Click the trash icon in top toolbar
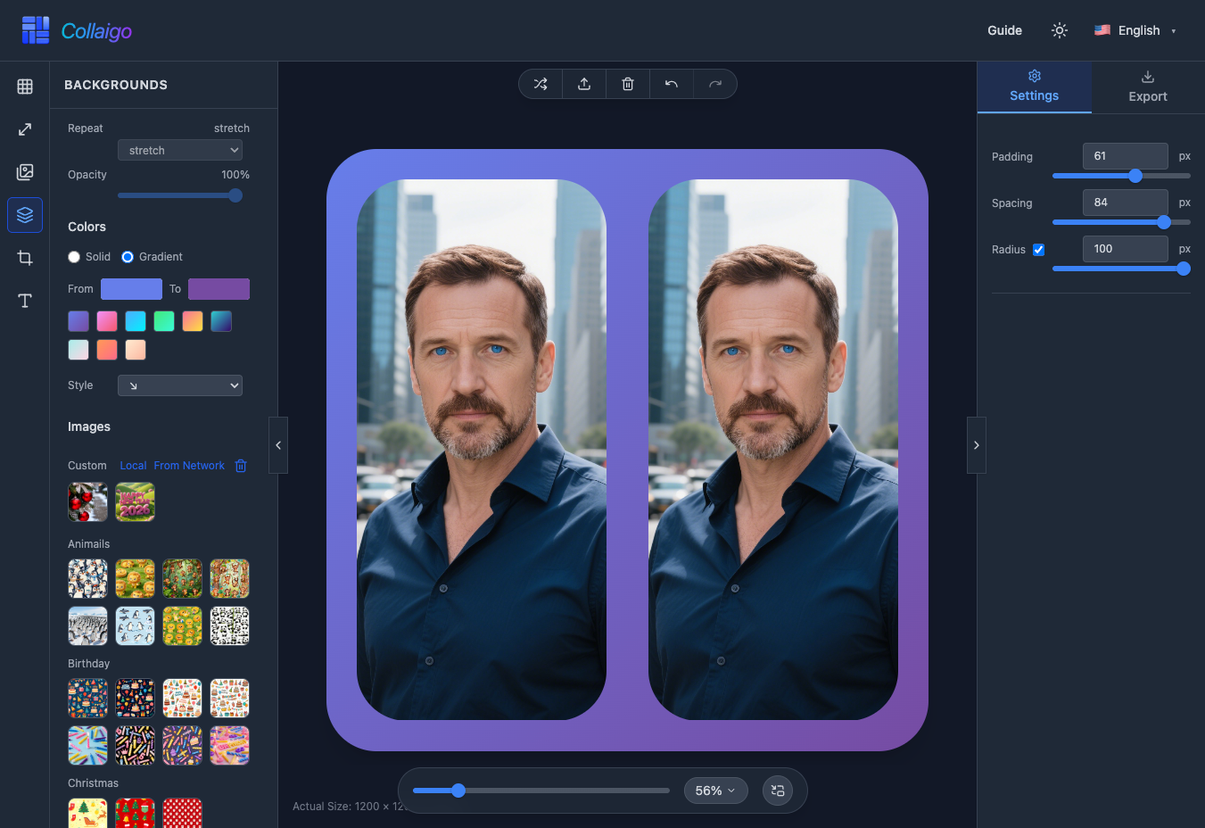Screen dimensions: 1205x828 [628, 84]
